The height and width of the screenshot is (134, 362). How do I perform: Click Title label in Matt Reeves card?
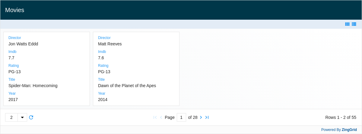[x=101, y=80]
